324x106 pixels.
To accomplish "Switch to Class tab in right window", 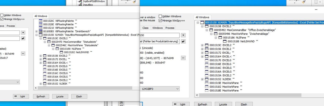I will click(x=146, y=28).
